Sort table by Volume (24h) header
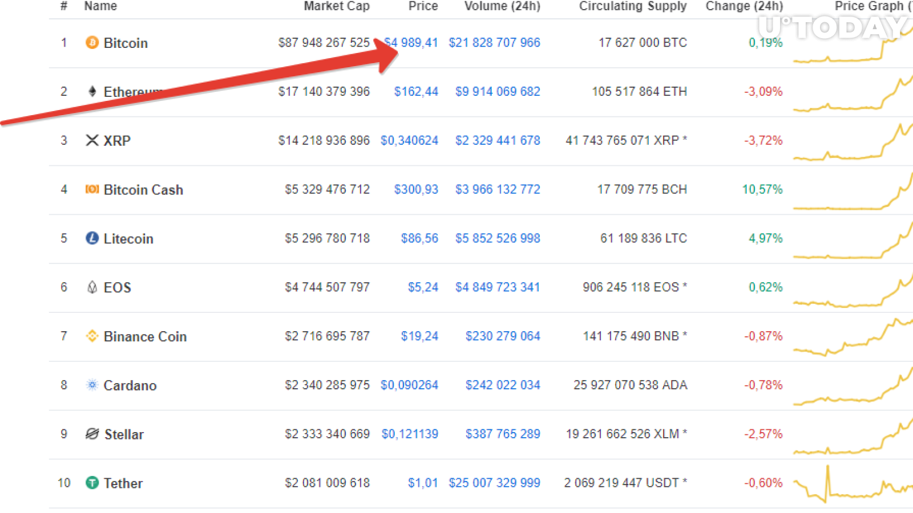Viewport: 913px width, 513px height. coord(502,6)
